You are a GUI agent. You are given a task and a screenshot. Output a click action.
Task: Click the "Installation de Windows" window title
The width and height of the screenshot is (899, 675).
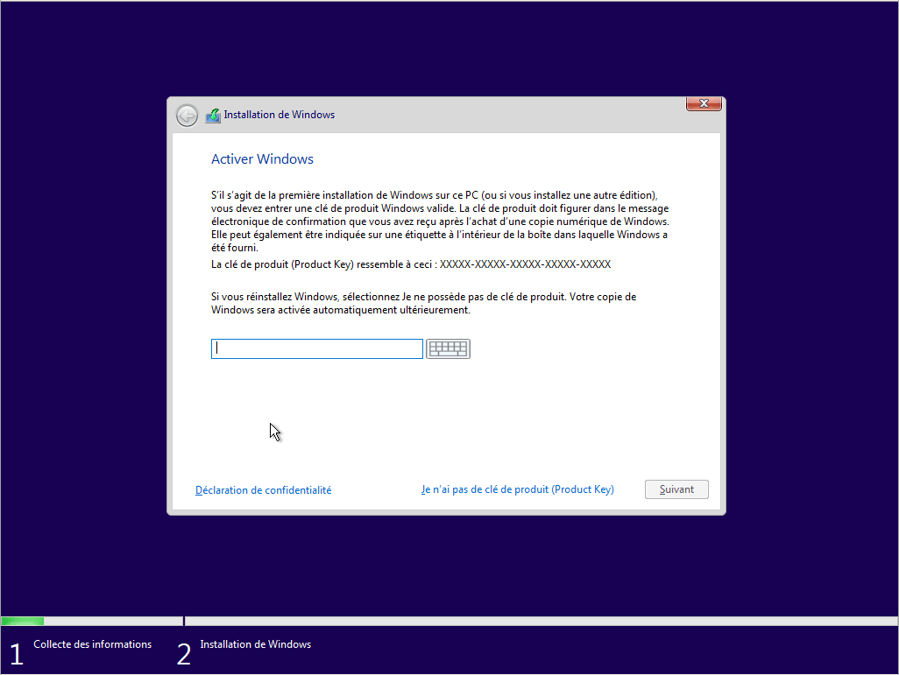click(x=279, y=115)
